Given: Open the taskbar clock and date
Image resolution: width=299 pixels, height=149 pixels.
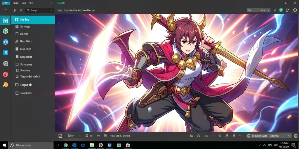Looking at the screenshot, I should pyautogui.click(x=284, y=145).
